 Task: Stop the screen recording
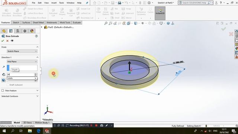(x=96, y=125)
